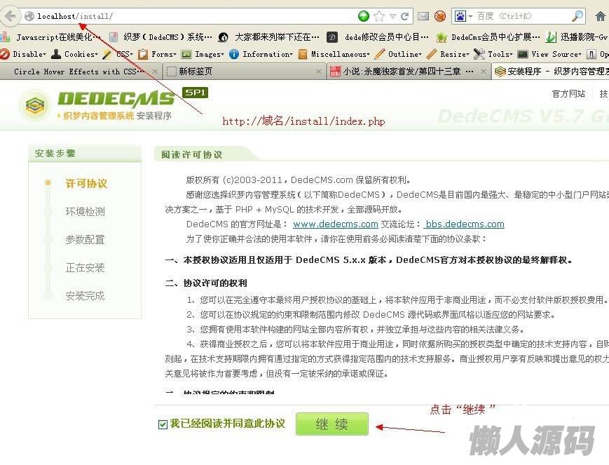Open the bbs.dedecms.com forum link
This screenshot has height=465, width=609.
(x=464, y=224)
